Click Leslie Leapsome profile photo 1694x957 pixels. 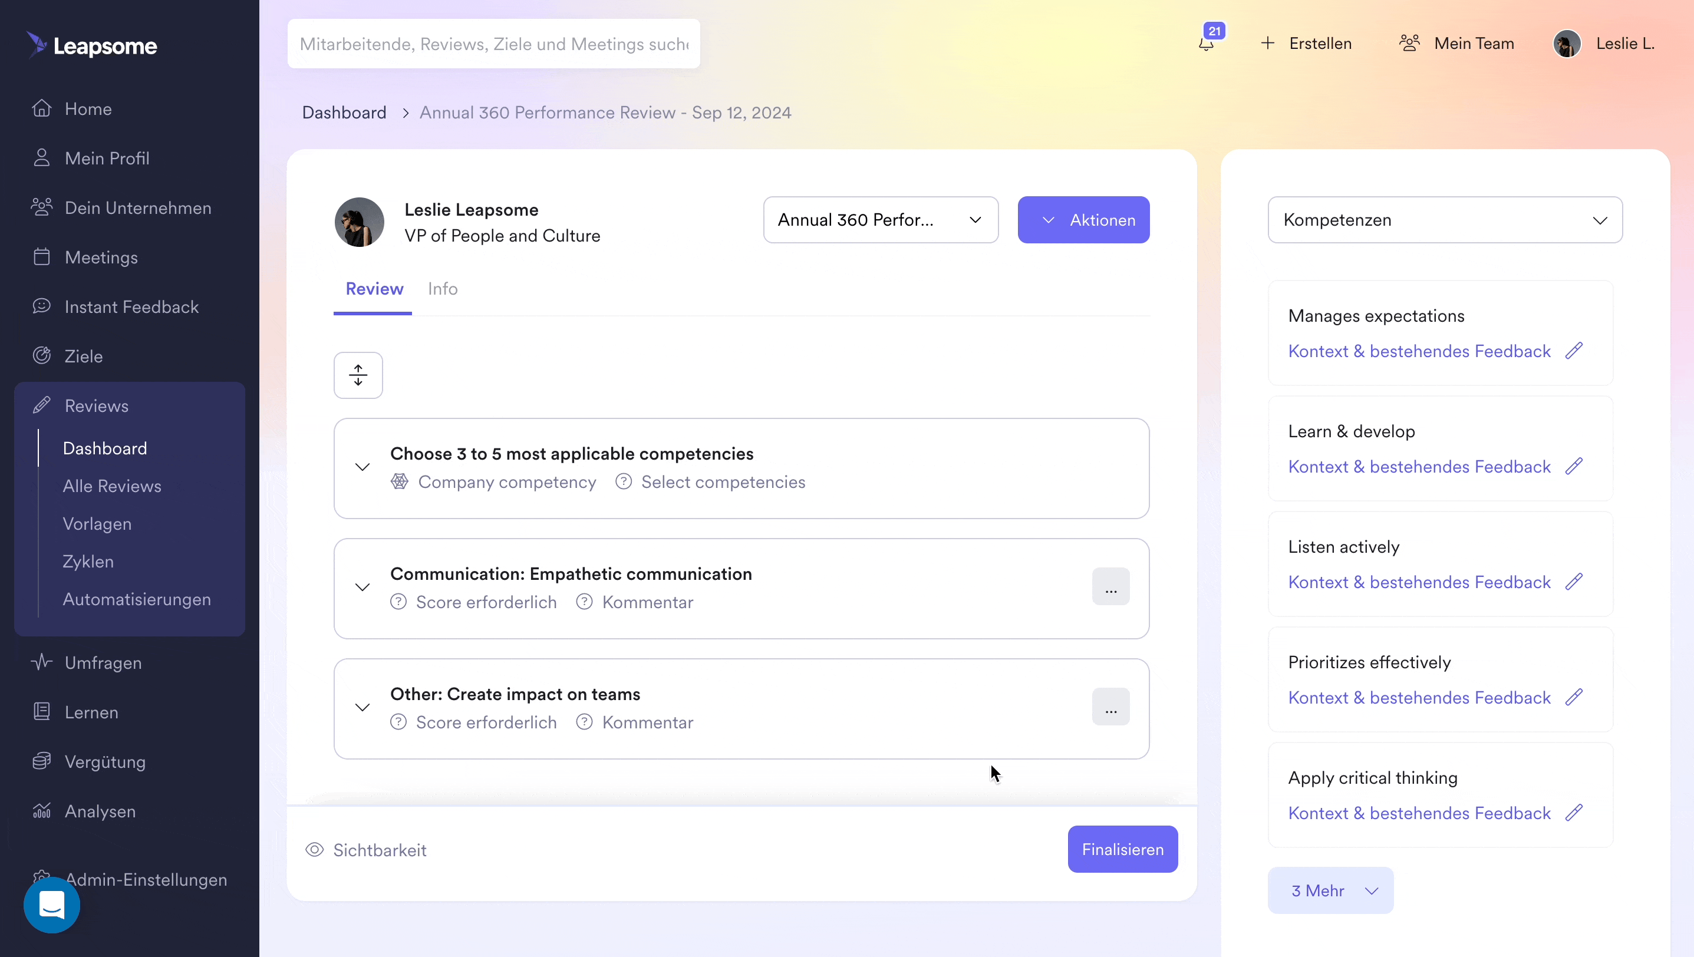point(359,222)
